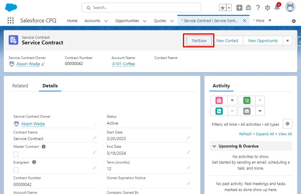Click the Master Contract info icon

pyautogui.click(x=44, y=147)
